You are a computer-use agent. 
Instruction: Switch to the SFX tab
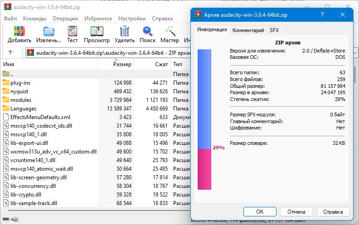(x=274, y=30)
